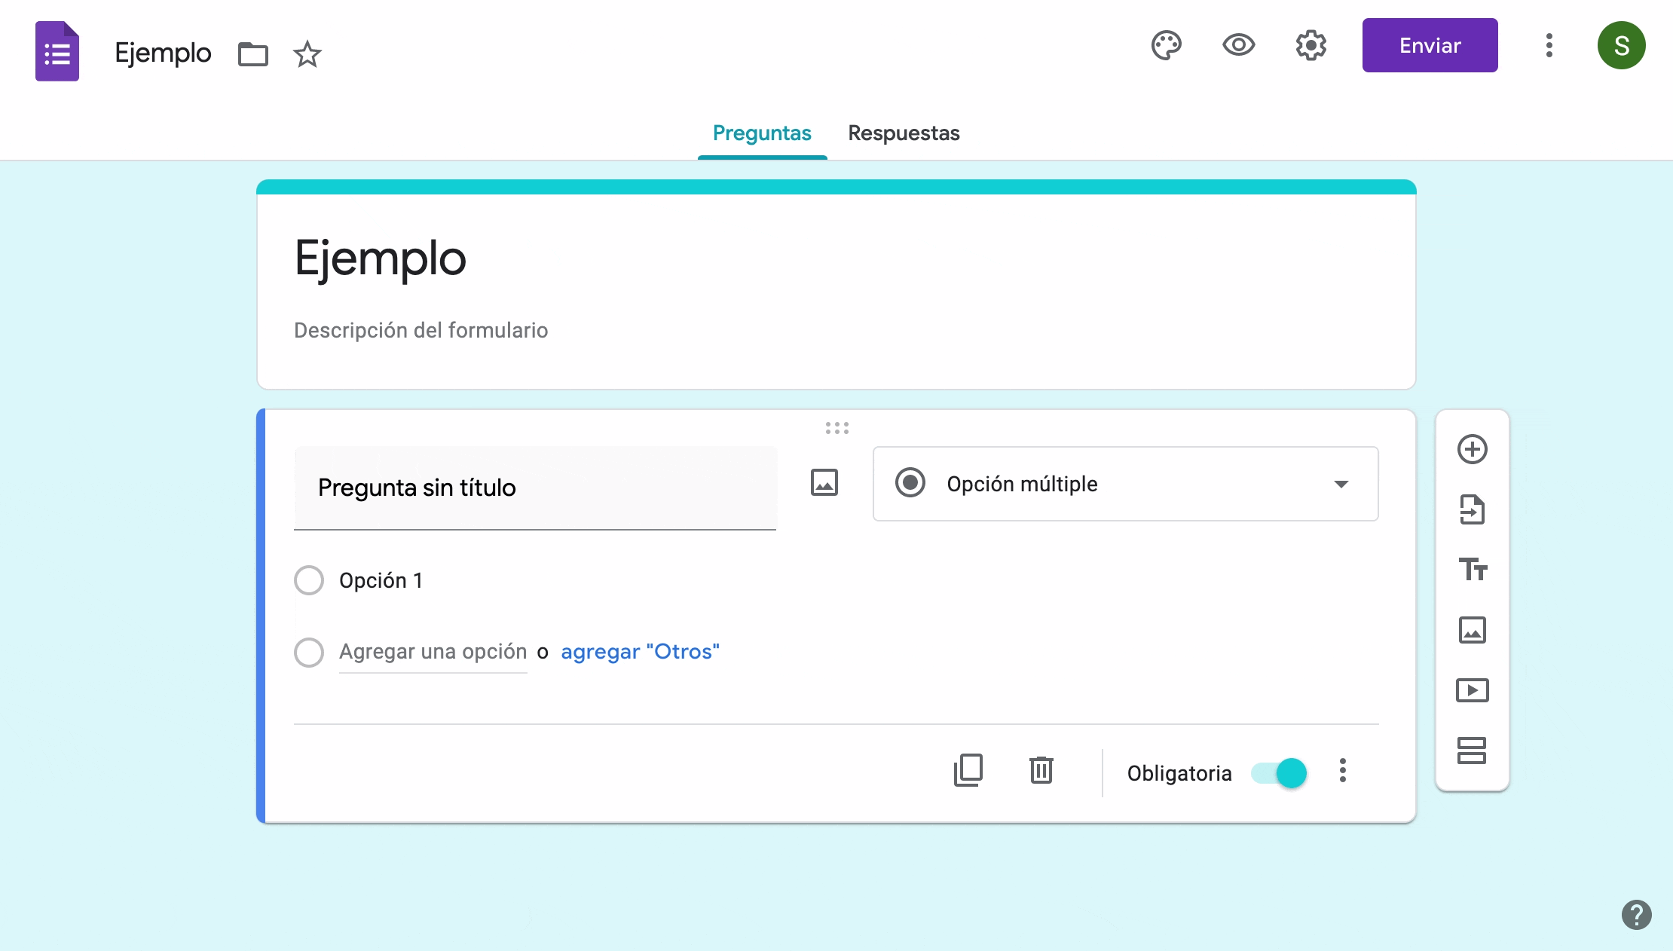Open the help question mark button
Image resolution: width=1673 pixels, height=951 pixels.
(x=1637, y=915)
